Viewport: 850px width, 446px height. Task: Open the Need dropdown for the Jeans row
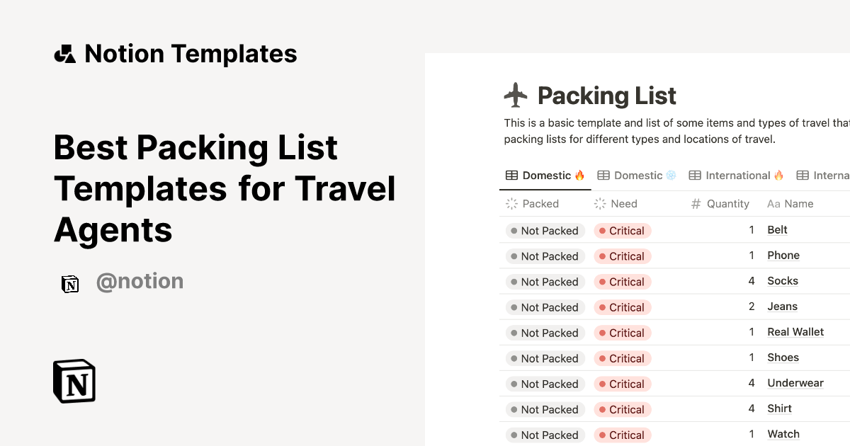click(x=622, y=307)
